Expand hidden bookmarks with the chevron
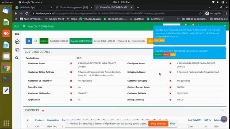Screen dimensions: 230x129 (178, 19)
